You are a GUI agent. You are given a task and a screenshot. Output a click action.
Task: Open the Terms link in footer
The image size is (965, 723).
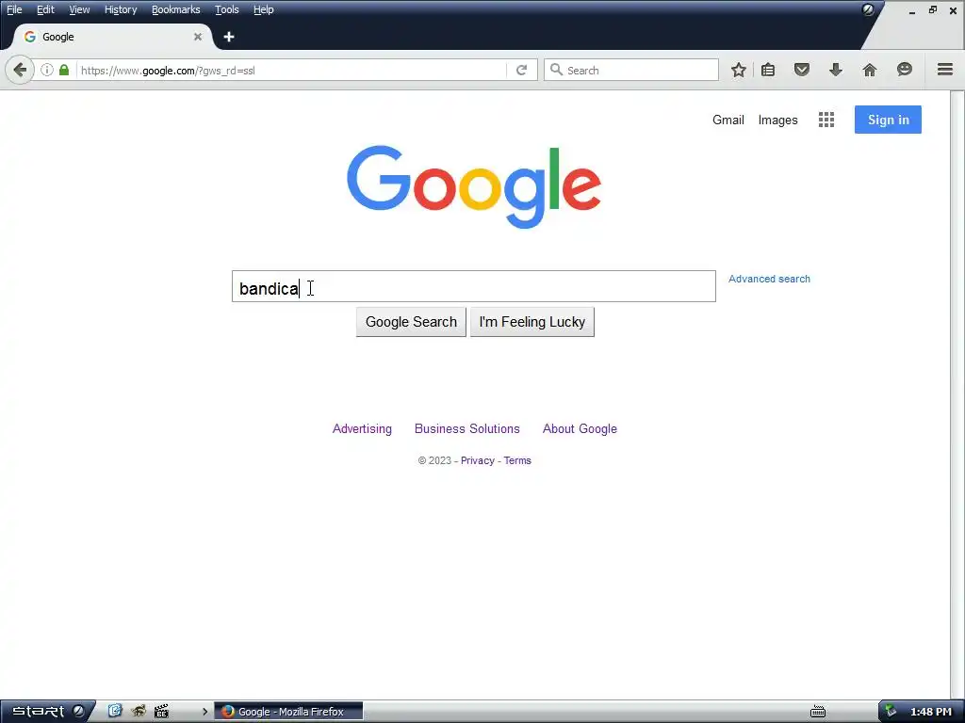pyautogui.click(x=517, y=460)
